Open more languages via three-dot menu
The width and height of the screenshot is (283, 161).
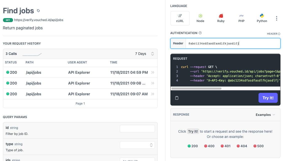[276, 18]
